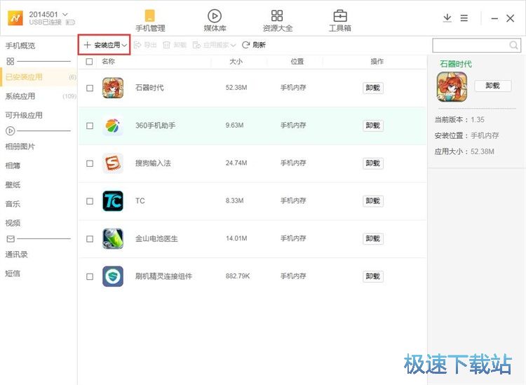Select 系统应用 in the sidebar
The height and width of the screenshot is (385, 526).
click(20, 96)
